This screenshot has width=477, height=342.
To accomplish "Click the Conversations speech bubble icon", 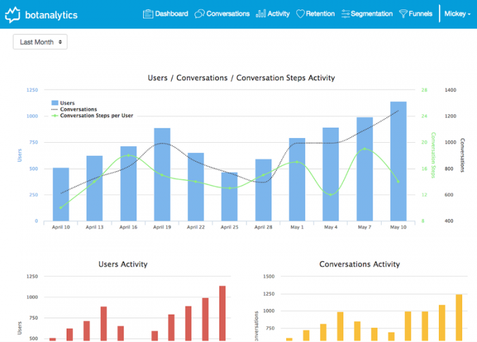I will click(199, 14).
